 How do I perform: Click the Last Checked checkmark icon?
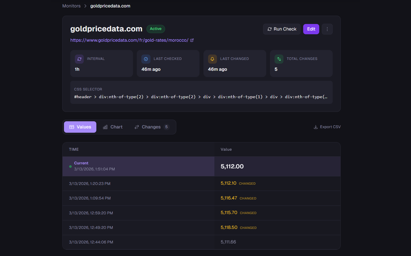point(146,59)
